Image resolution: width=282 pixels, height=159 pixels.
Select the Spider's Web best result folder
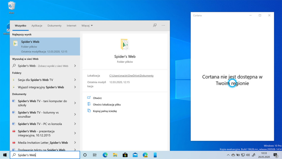click(45, 46)
